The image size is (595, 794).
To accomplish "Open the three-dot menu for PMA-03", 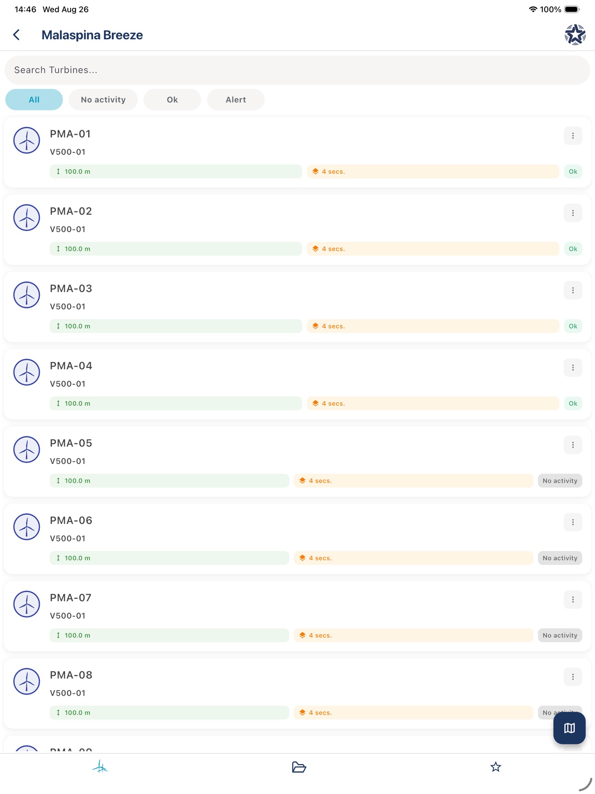I will [x=573, y=290].
